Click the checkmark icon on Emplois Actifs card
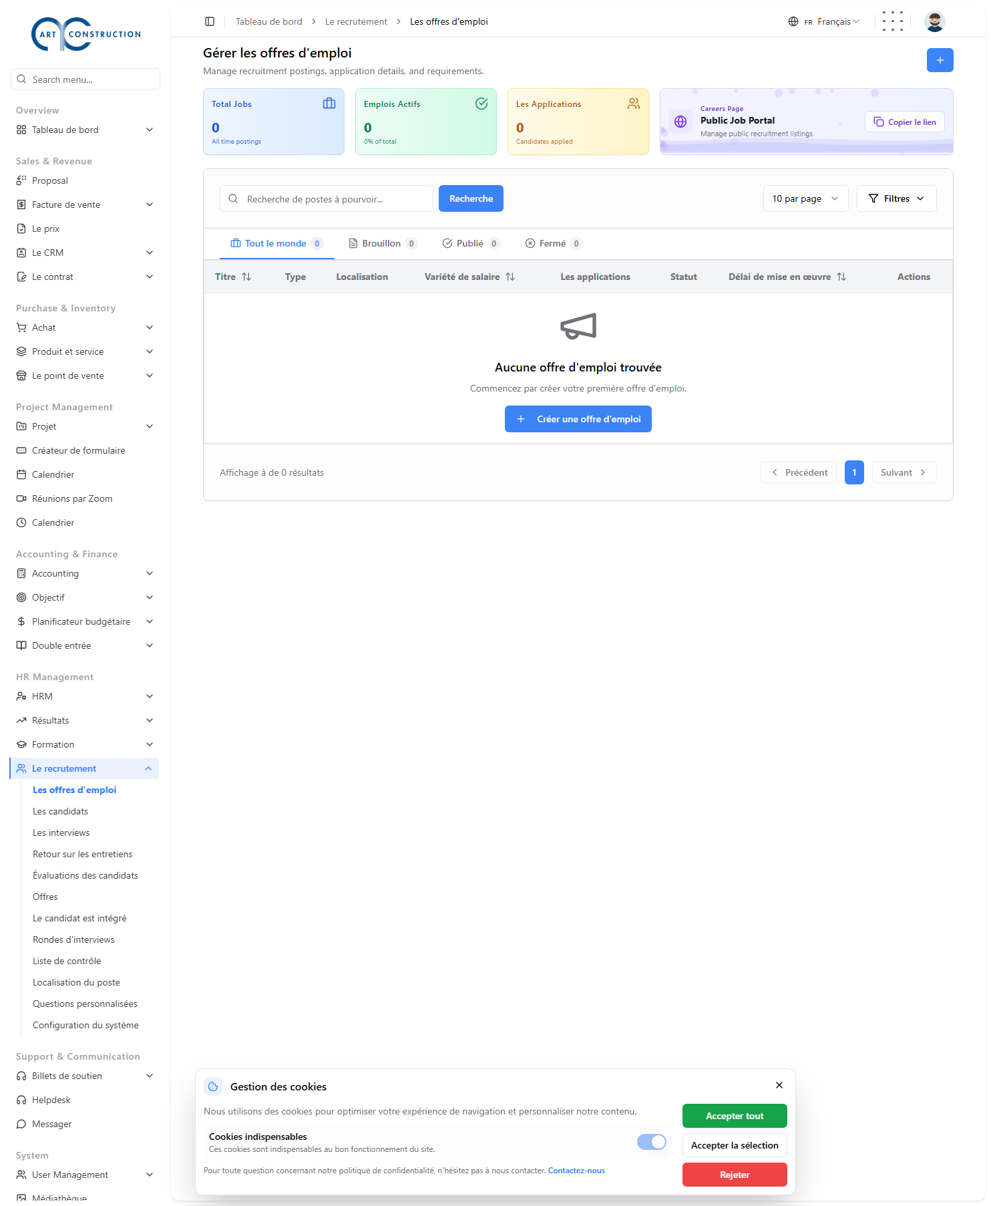Viewport: 991px width, 1206px height. [481, 104]
